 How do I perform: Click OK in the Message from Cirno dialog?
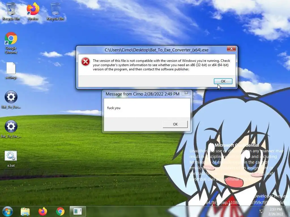(x=175, y=124)
